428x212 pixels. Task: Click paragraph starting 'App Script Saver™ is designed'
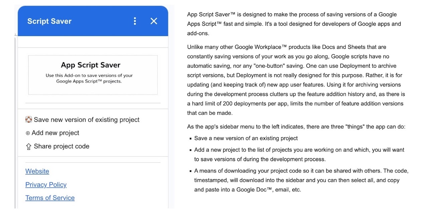(x=294, y=24)
